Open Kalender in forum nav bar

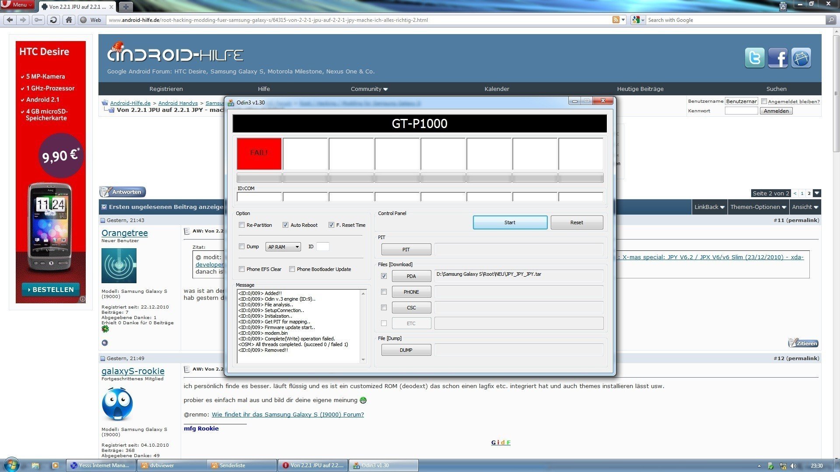(497, 89)
